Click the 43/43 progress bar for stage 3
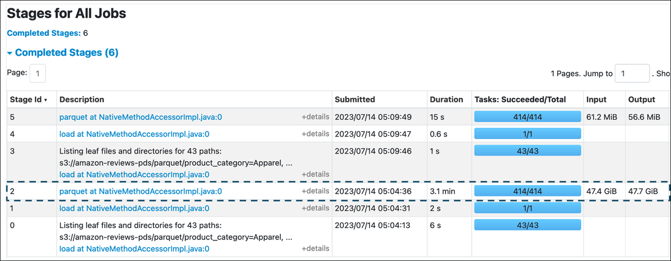The image size is (671, 261). tap(527, 151)
